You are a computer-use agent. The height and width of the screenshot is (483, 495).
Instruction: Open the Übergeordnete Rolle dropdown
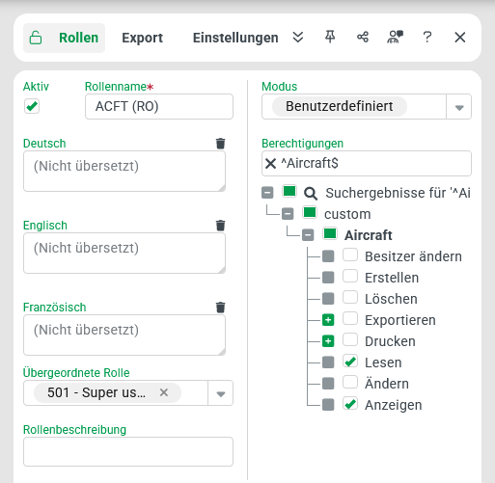[221, 393]
